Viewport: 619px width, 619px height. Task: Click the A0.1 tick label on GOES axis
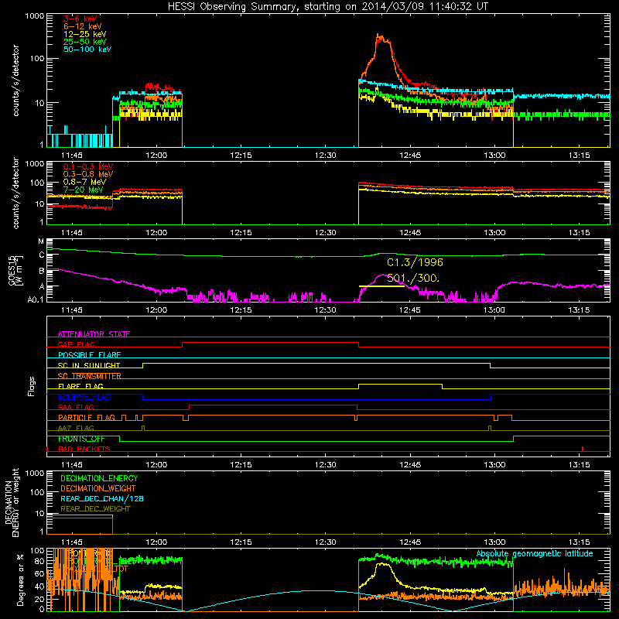(36, 300)
